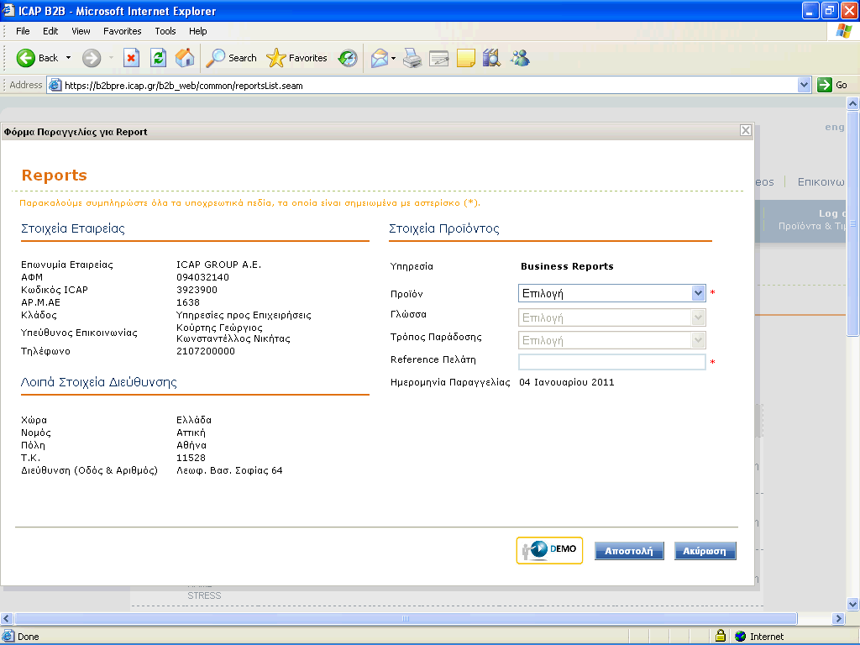Click horizontal scrollbar left arrow
The height and width of the screenshot is (645, 860).
tap(6, 619)
